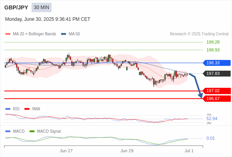Image resolution: width=232 pixels, height=157 pixels.
Task: Click the date line 'Monday, June 30, 2025 9:36:41 PM CET'
Action: (48, 19)
